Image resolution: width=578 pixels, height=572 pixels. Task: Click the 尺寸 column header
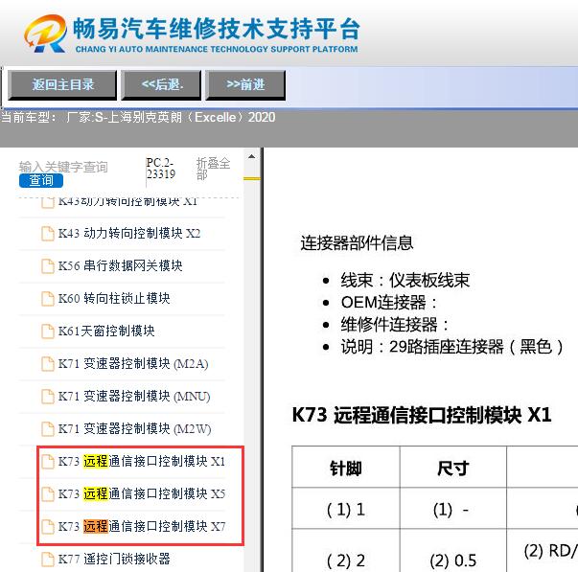coord(453,469)
